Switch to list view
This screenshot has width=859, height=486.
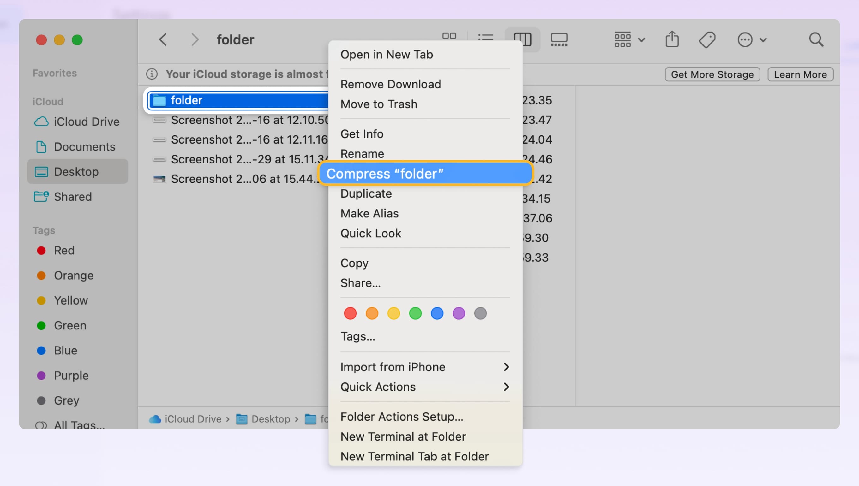(485, 38)
